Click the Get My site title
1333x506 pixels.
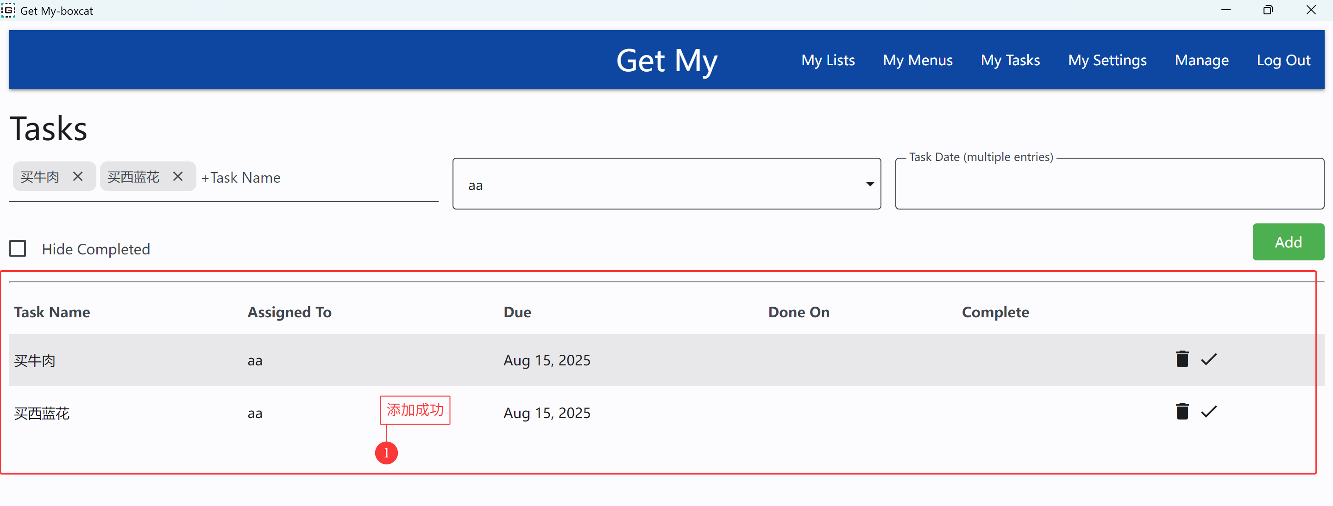[x=666, y=61]
